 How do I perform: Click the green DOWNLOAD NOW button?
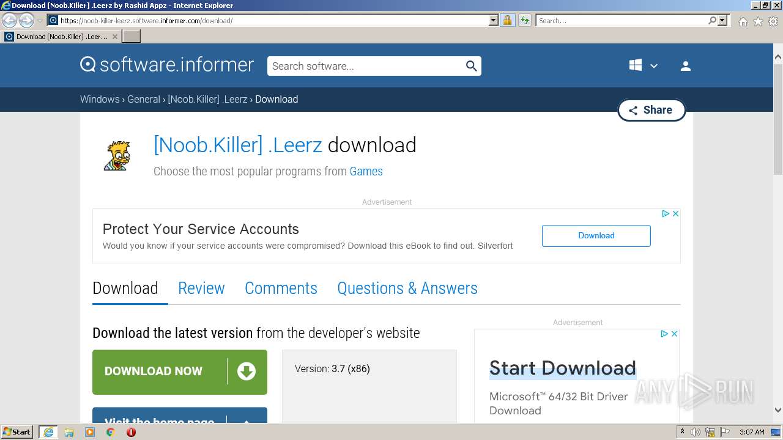pyautogui.click(x=180, y=372)
